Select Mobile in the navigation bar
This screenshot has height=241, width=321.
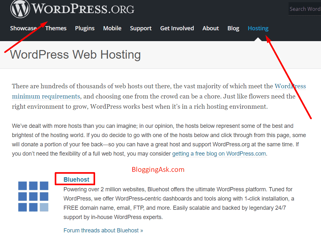click(x=112, y=28)
